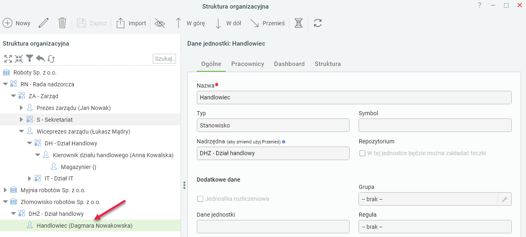This screenshot has width=526, height=237.
Task: Click org unit icon of S - Sekretariat
Action: click(x=30, y=119)
